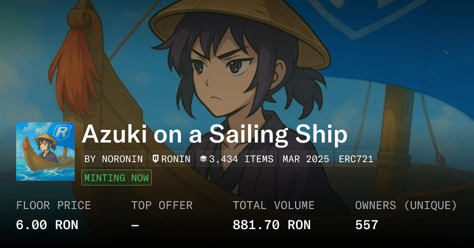This screenshot has height=248, width=474.
Task: Click the OWNERS (UNIQUE) label
Action: [x=406, y=205]
